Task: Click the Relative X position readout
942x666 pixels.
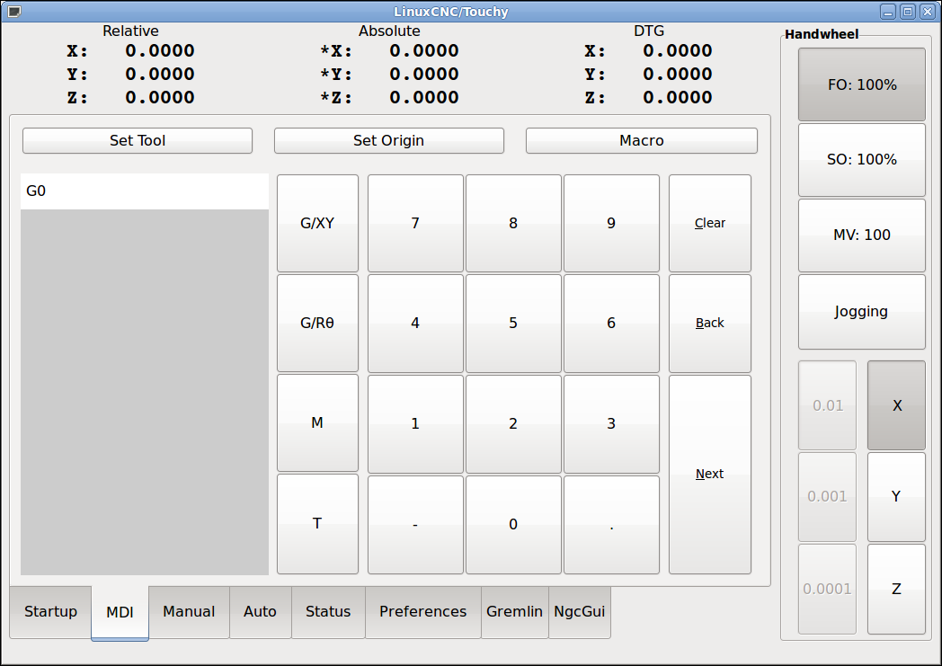Action: (x=131, y=51)
